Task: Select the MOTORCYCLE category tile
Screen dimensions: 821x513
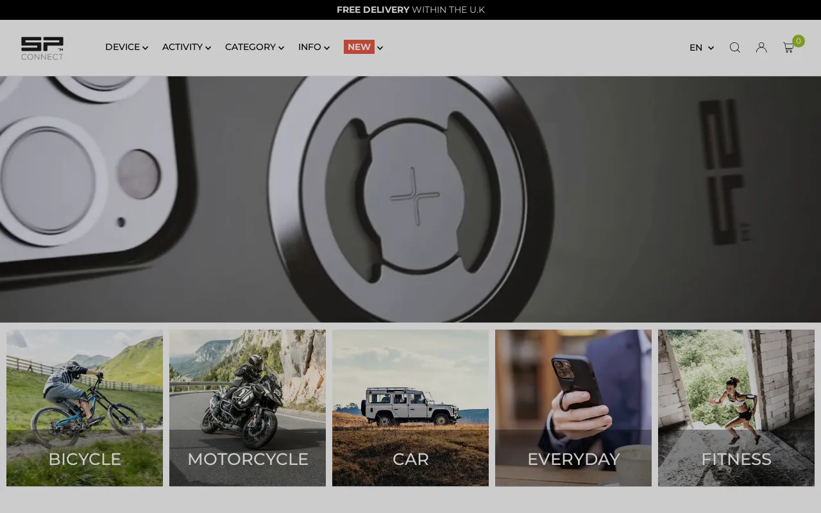Action: tap(248, 408)
